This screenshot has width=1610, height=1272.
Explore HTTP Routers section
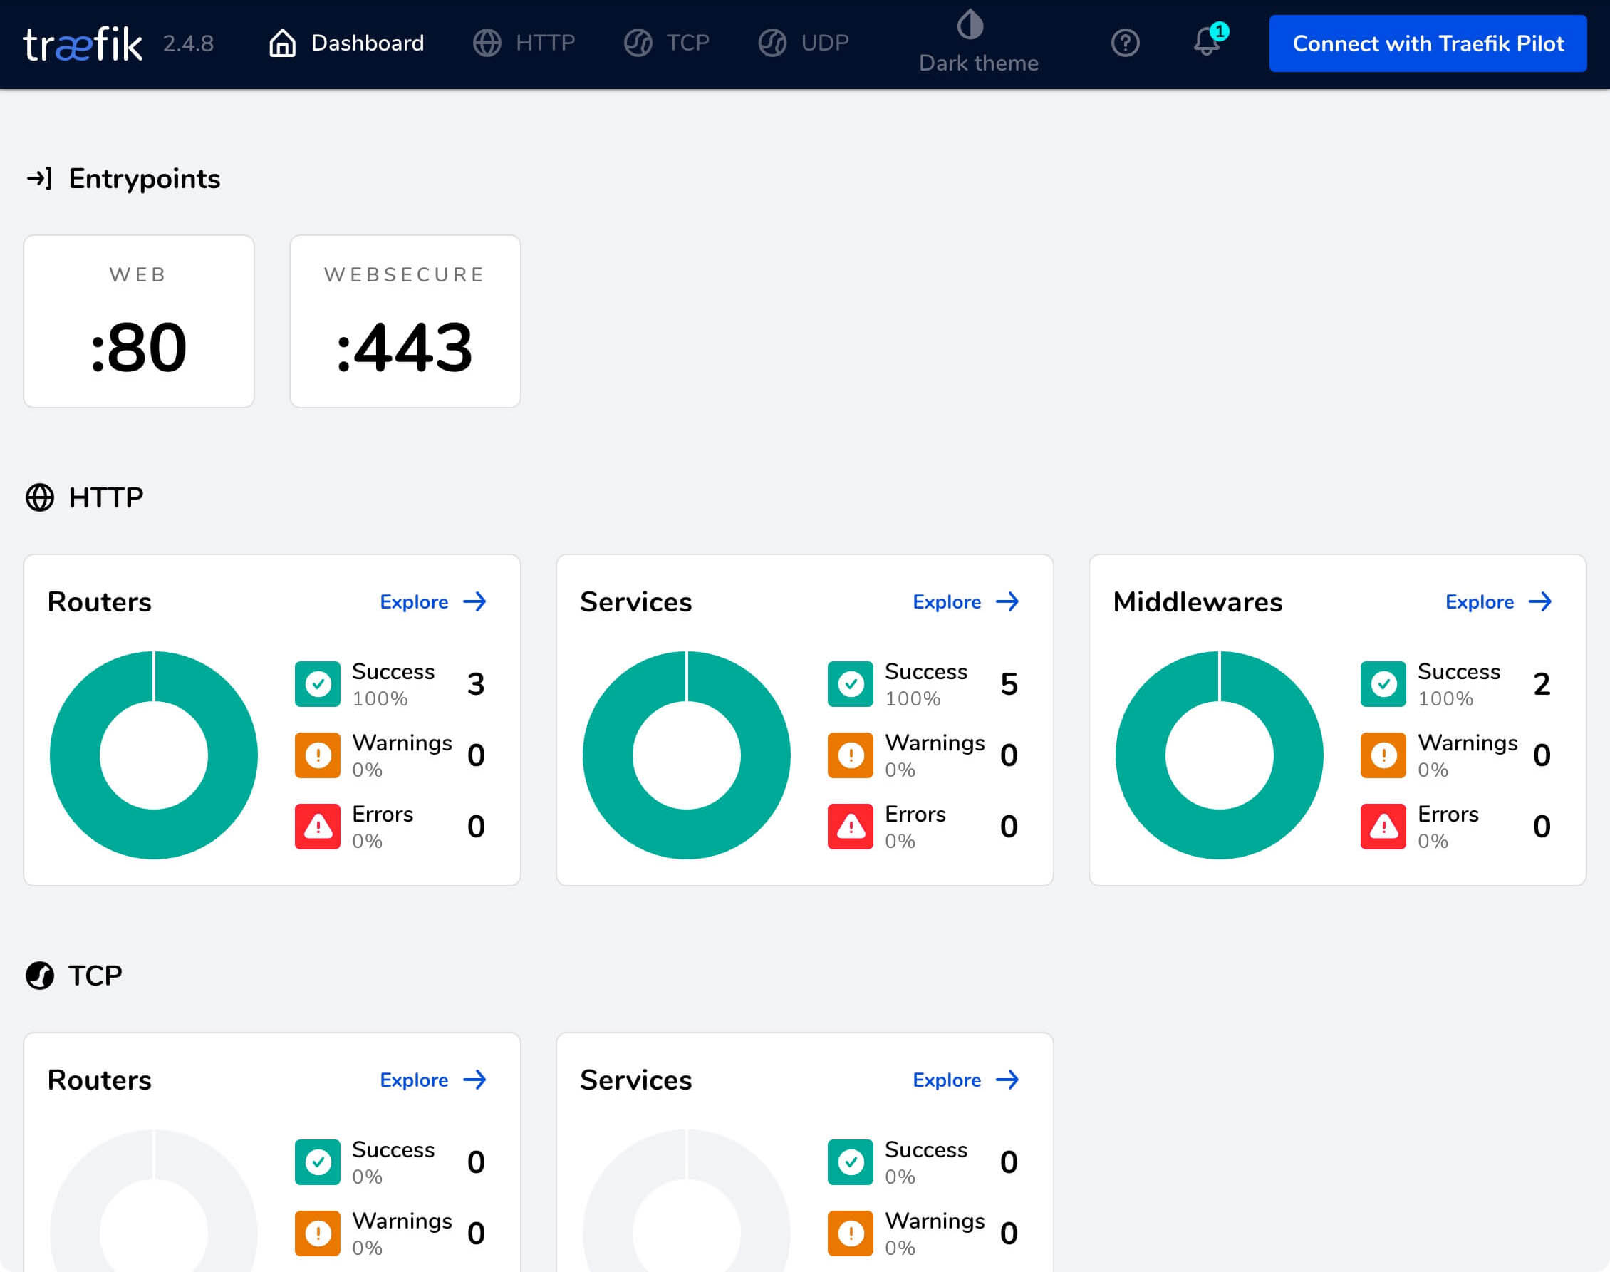pos(432,601)
